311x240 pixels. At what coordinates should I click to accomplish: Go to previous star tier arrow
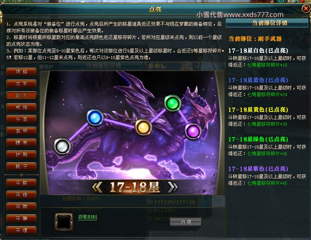(x=97, y=187)
